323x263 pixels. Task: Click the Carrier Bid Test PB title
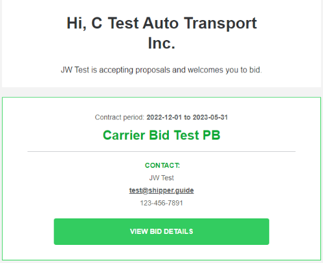161,135
